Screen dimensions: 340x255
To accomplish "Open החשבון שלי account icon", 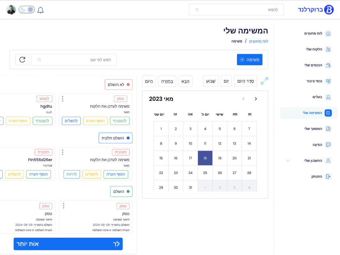I will point(328,160).
